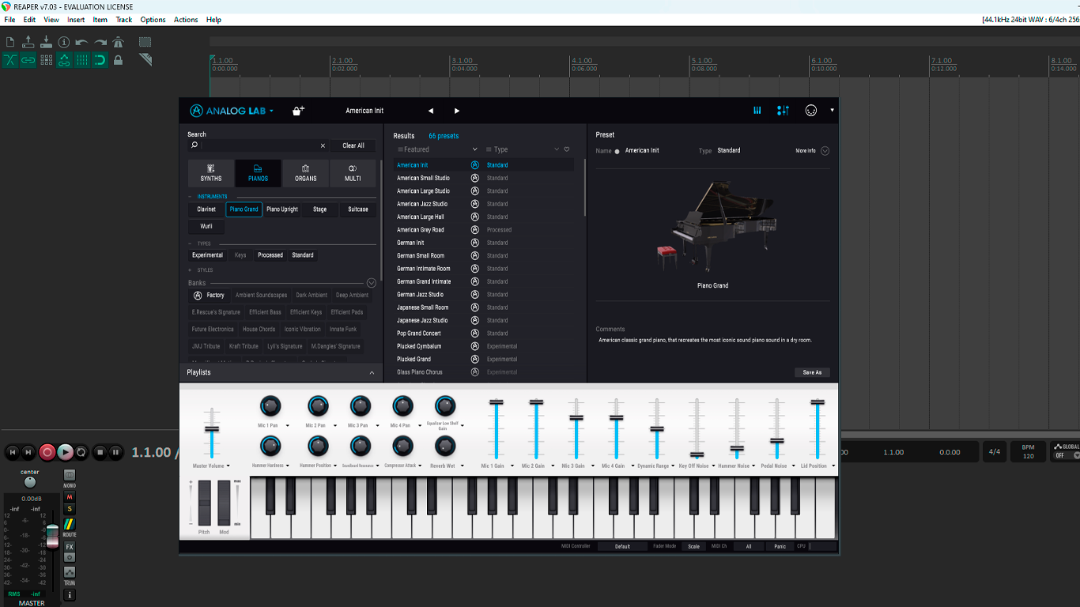This screenshot has width=1080, height=607.
Task: Solo the master track with S button
Action: click(70, 509)
